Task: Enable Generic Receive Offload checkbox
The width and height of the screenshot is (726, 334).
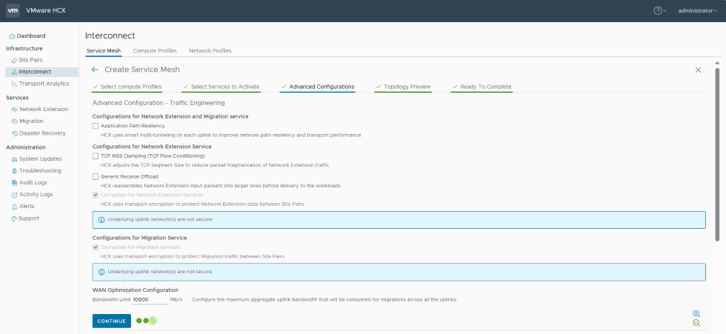Action: point(96,177)
